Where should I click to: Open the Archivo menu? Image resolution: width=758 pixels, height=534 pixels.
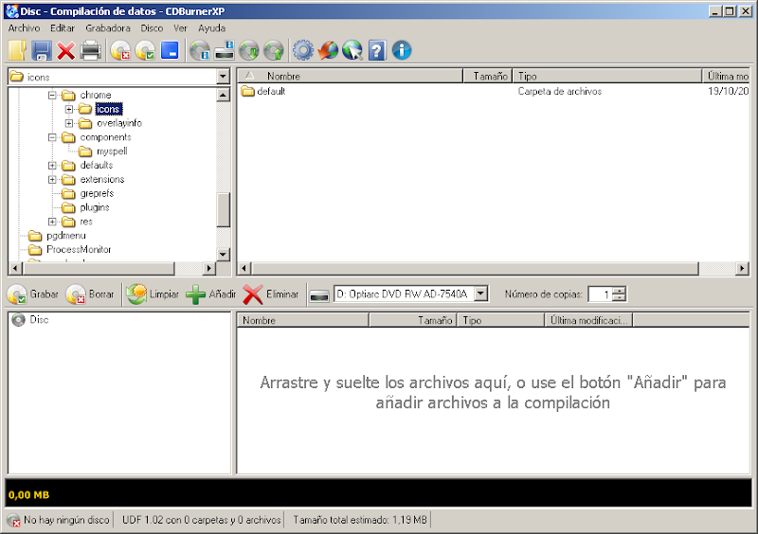24,28
